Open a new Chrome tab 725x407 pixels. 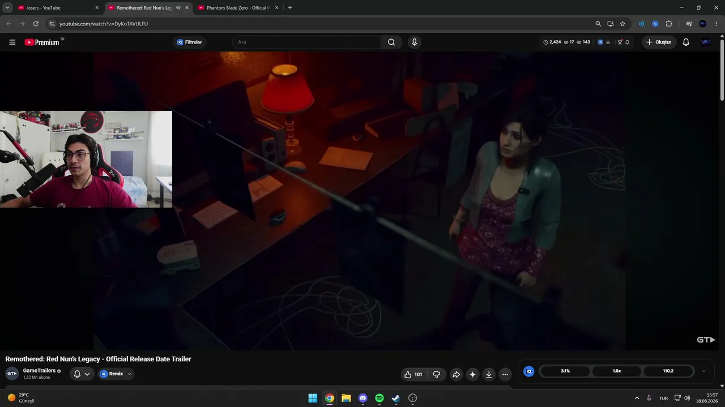(x=290, y=8)
